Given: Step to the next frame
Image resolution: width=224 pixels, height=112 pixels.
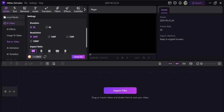Looking at the screenshot, I should pyautogui.click(x=127, y=58).
